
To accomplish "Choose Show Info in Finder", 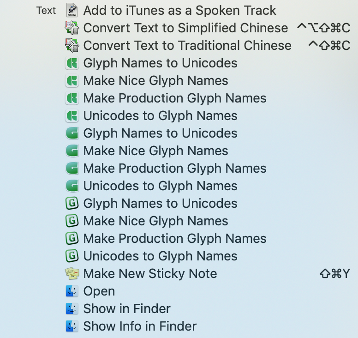I will 140,326.
